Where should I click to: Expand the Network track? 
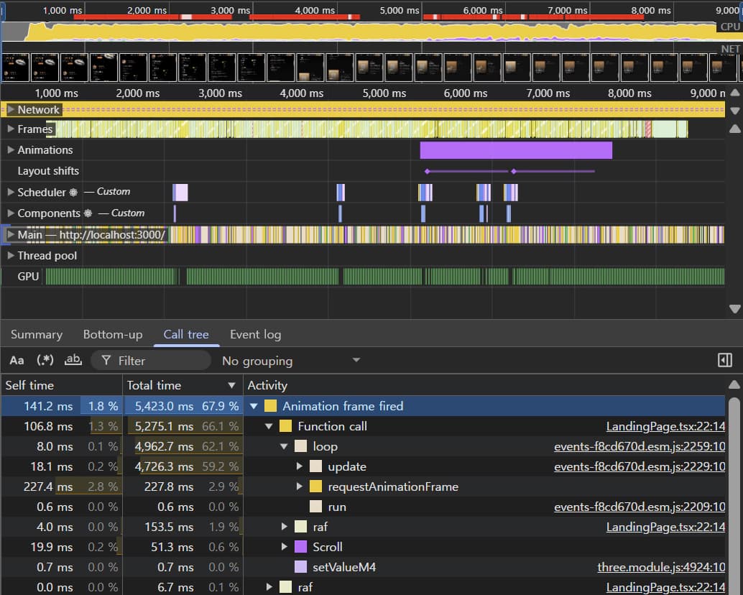(11, 110)
